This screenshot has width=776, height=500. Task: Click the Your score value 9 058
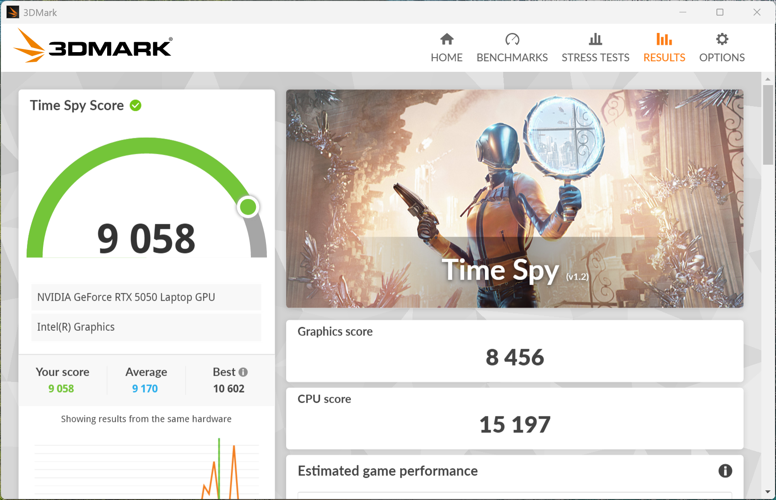point(61,389)
